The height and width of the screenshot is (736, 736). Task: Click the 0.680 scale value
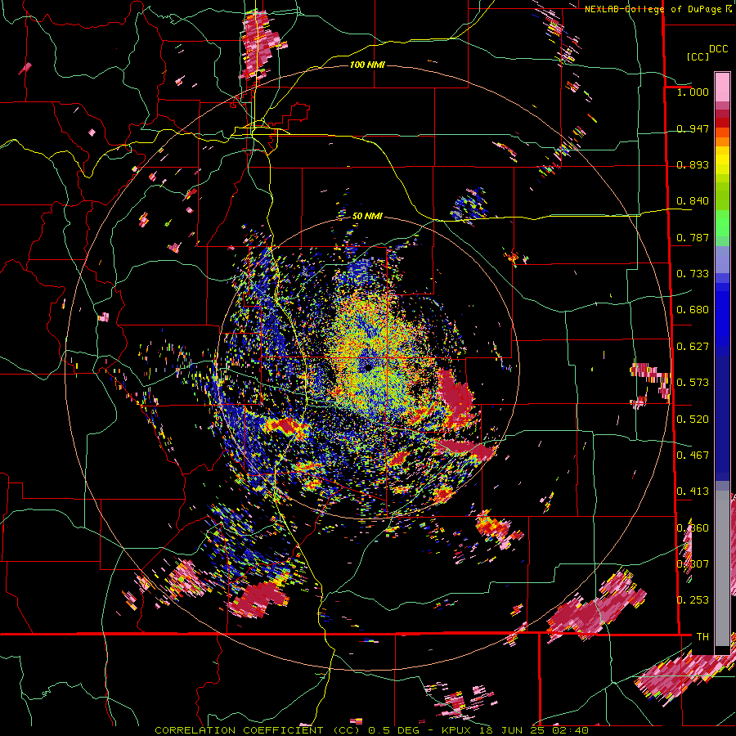coord(693,310)
